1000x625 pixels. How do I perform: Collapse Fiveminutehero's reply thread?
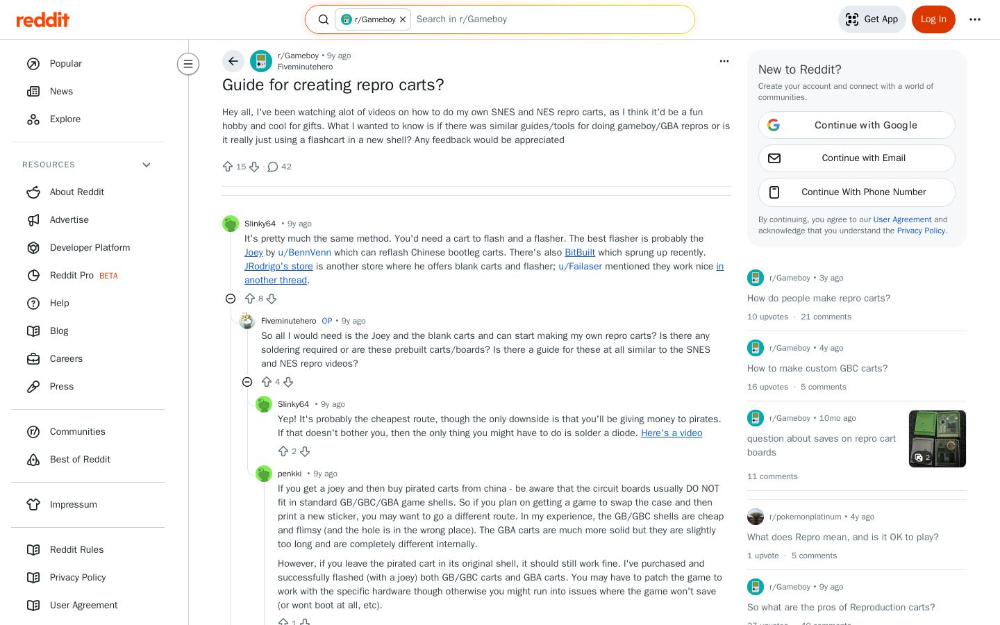tap(247, 382)
